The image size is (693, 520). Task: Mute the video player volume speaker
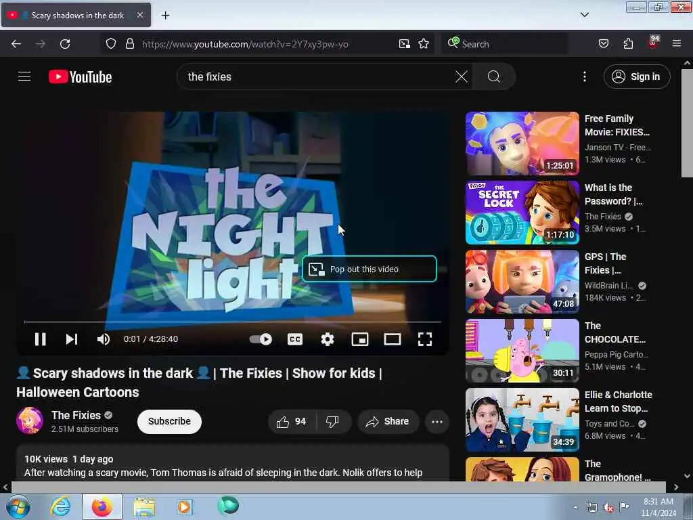104,339
